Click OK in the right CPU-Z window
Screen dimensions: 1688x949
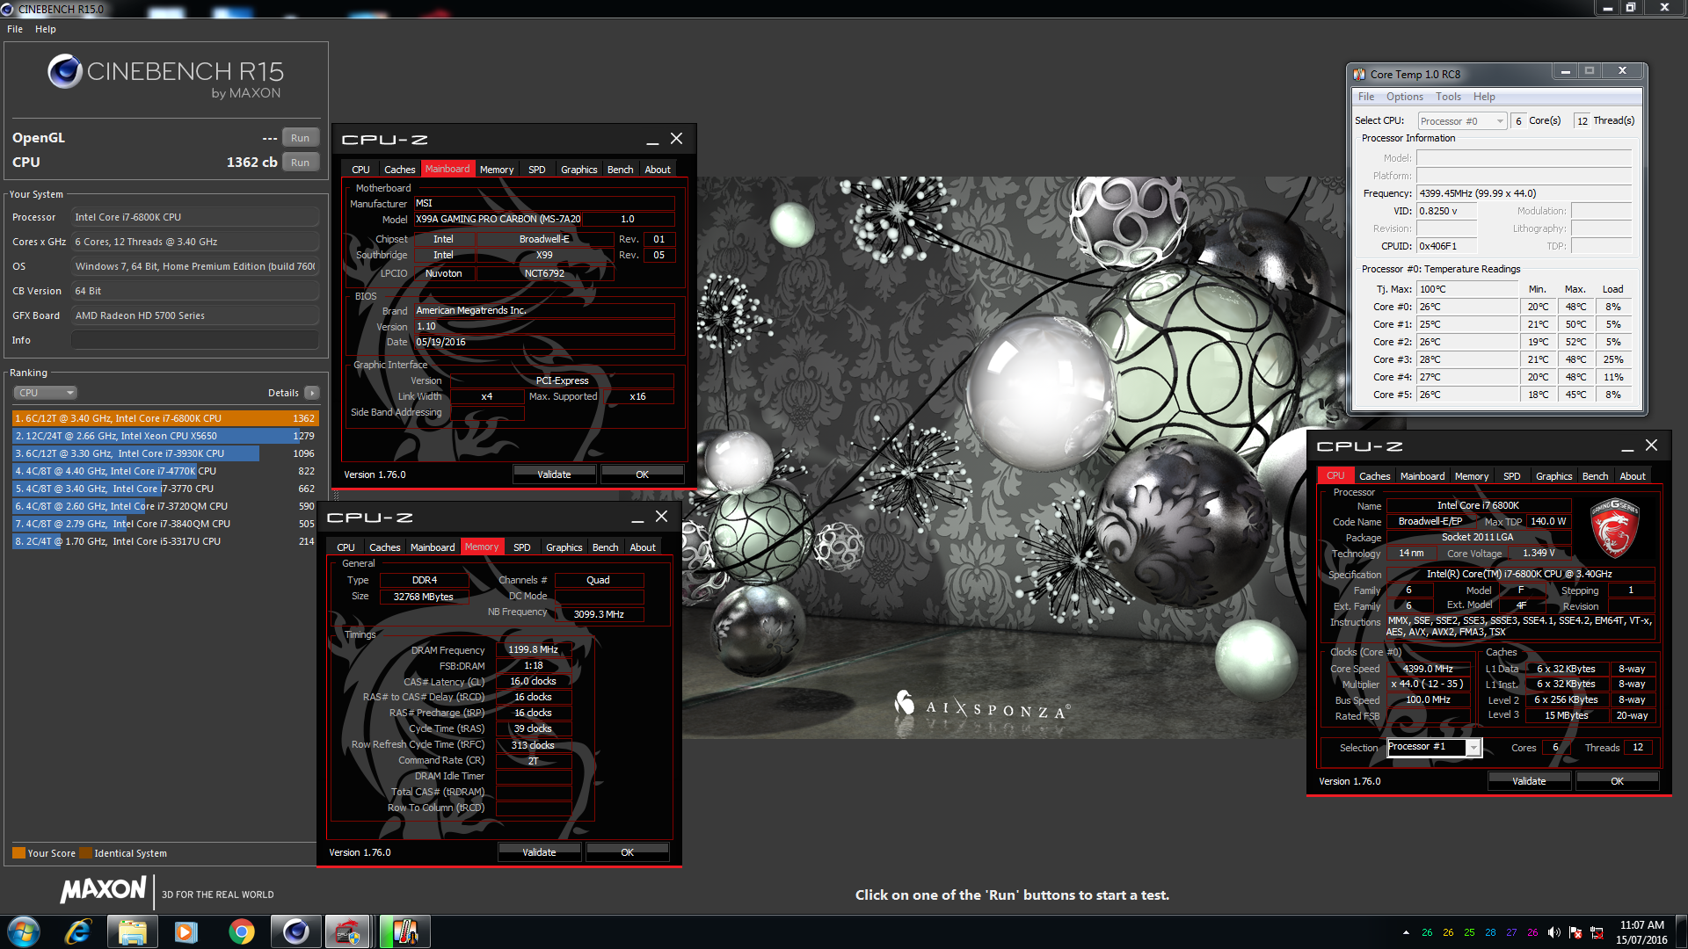point(1618,781)
